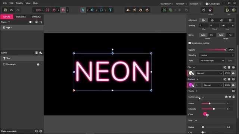
Task: Click the Save icon in the toolbar
Action: click(x=5, y=10)
